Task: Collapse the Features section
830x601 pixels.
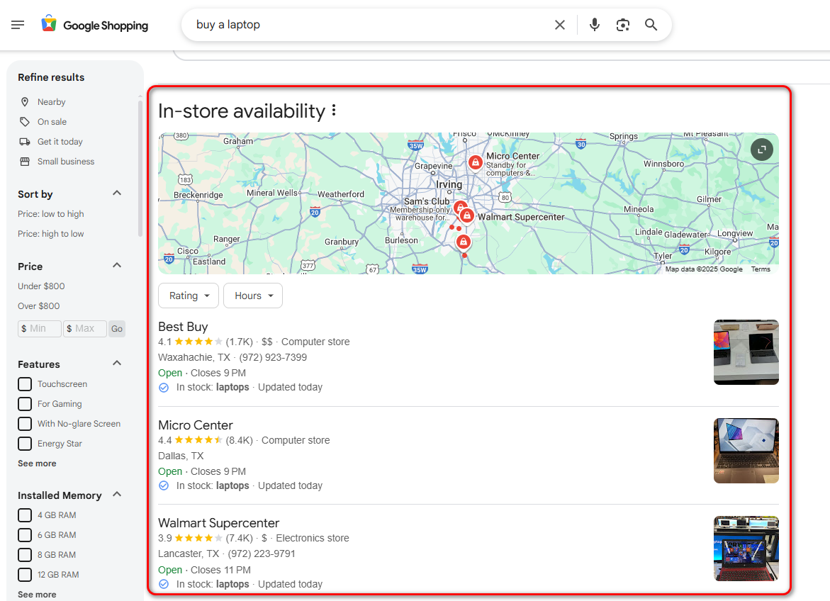Action: 117,364
